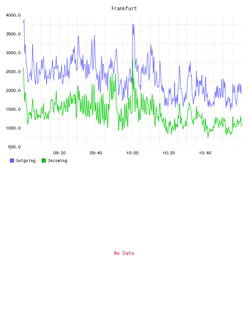Click the 1500.0 y-axis value

[x=13, y=109]
